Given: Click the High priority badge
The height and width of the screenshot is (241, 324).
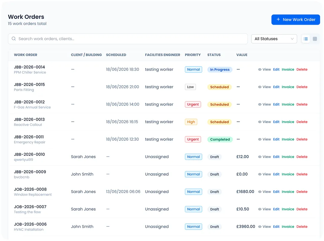Looking at the screenshot, I should point(191,122).
